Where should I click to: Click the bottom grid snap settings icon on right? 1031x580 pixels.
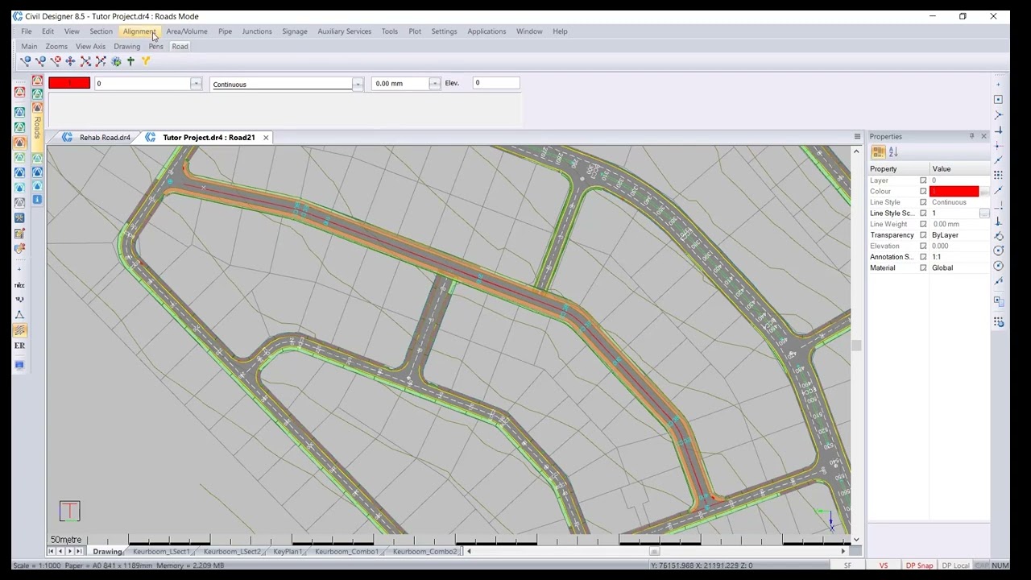998,322
